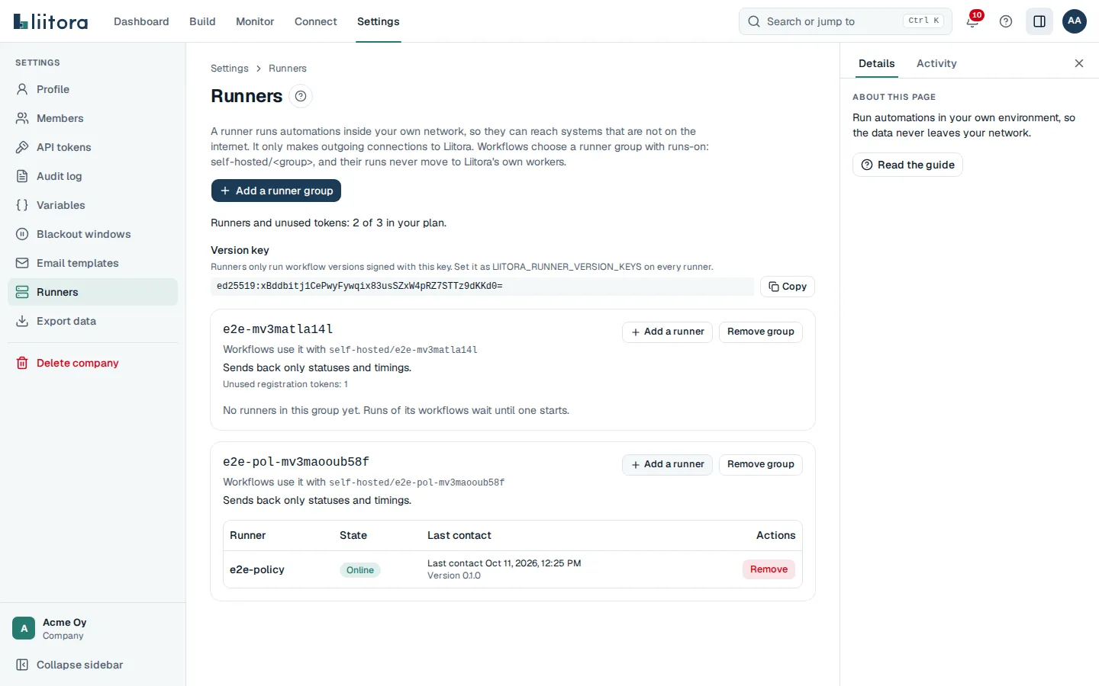Remove the e2e-policy runner
Screen dimensions: 1099x686
click(x=769, y=569)
